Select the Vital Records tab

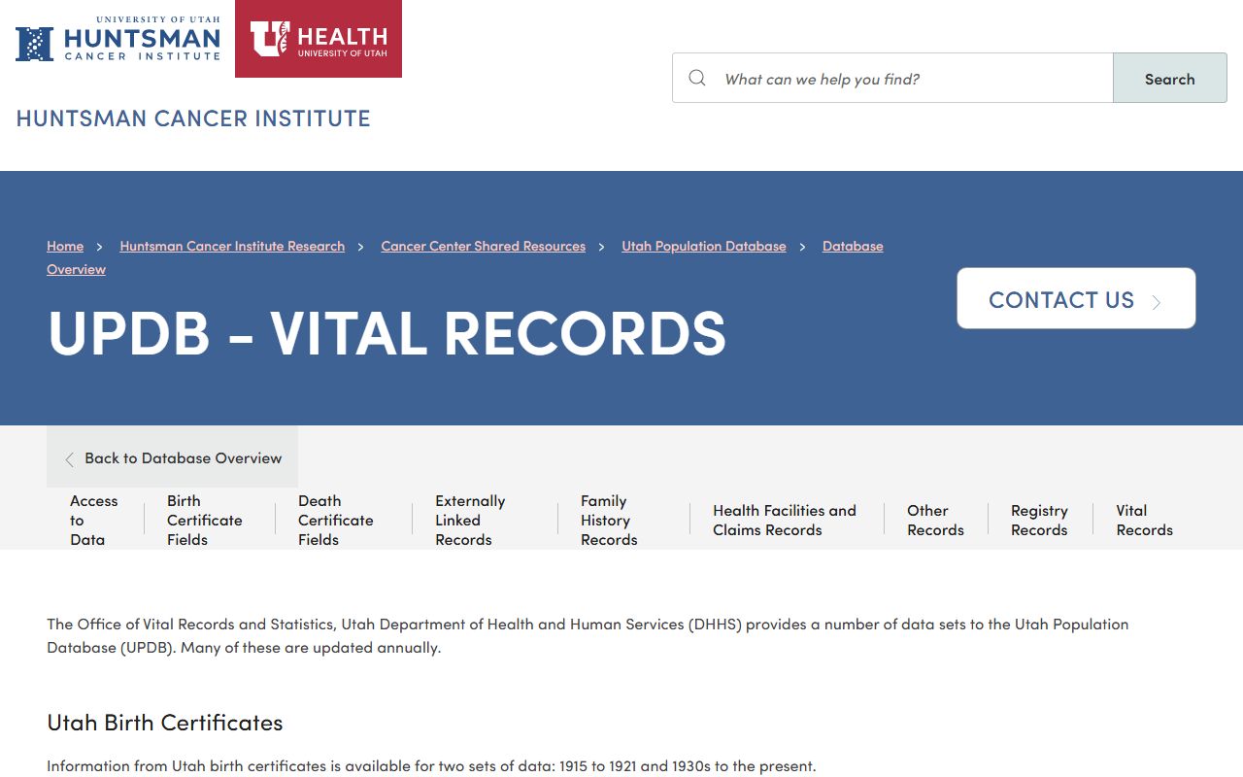click(x=1144, y=520)
